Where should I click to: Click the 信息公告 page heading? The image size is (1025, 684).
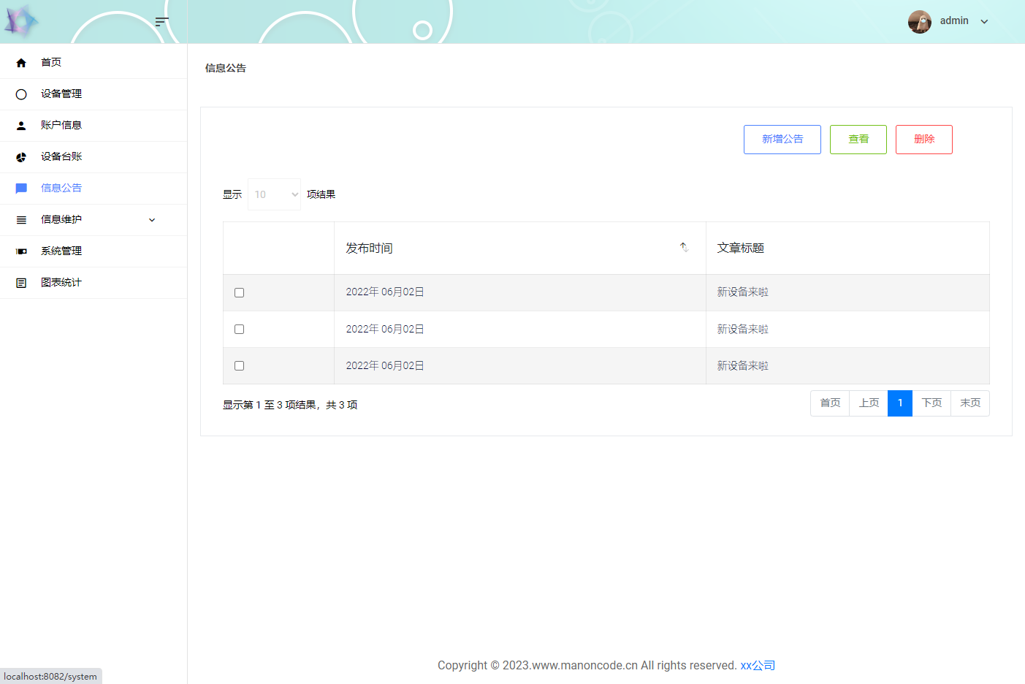pyautogui.click(x=226, y=68)
